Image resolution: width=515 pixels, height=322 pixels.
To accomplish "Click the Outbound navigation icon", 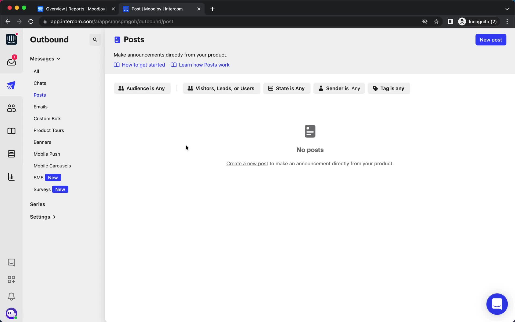I will 11,85.
